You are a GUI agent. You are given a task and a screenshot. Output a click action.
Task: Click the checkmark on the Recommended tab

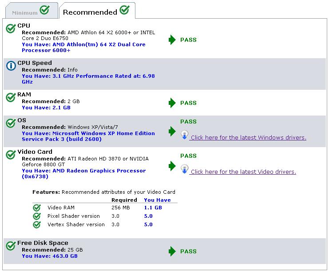125,10
